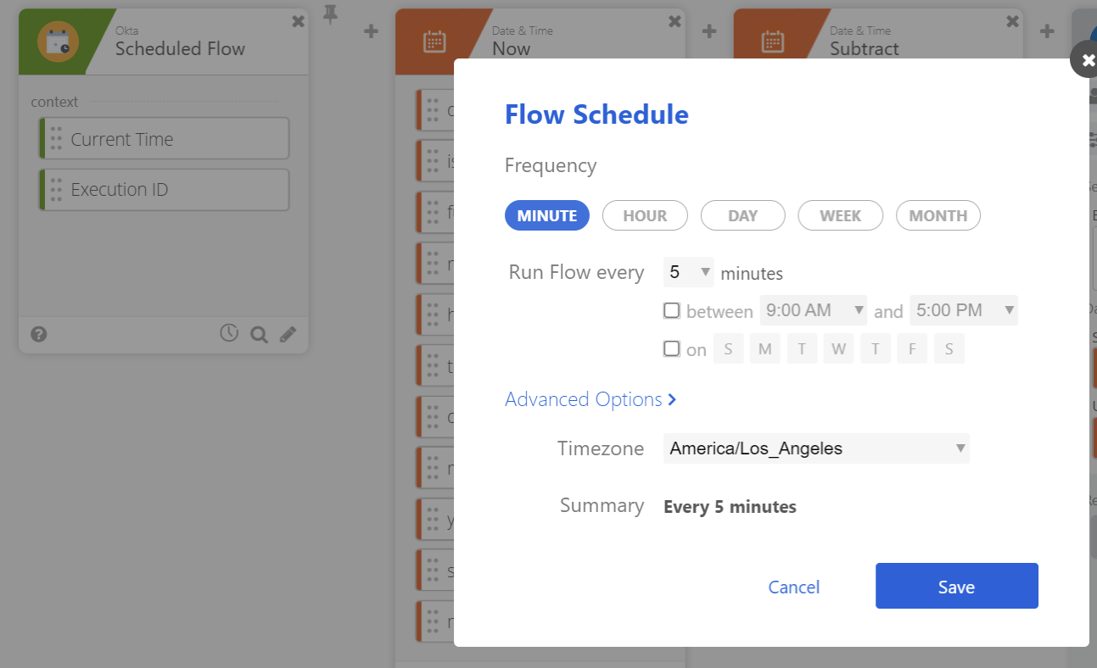This screenshot has height=668, width=1097.
Task: Enable the between time range checkbox
Action: click(672, 310)
